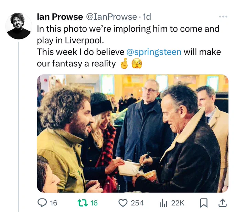Click the Ian Prowse display name

tap(60, 17)
